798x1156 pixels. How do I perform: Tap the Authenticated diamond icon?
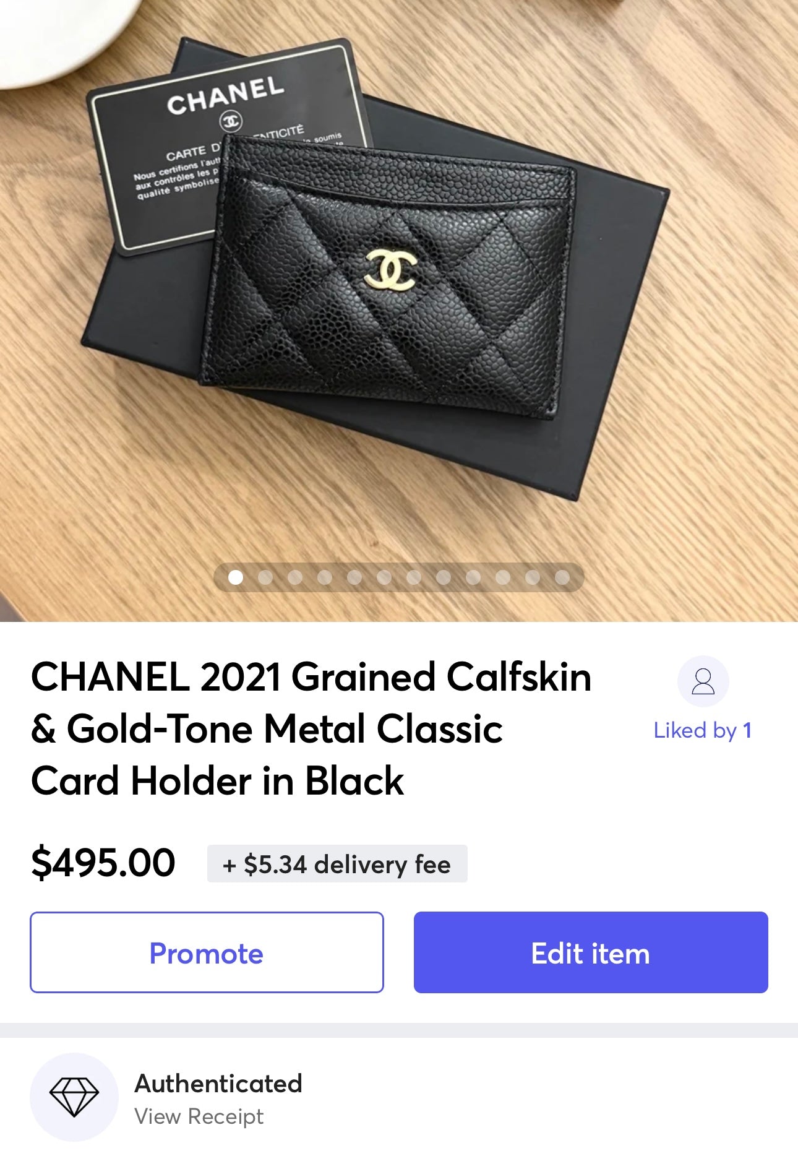click(74, 1097)
